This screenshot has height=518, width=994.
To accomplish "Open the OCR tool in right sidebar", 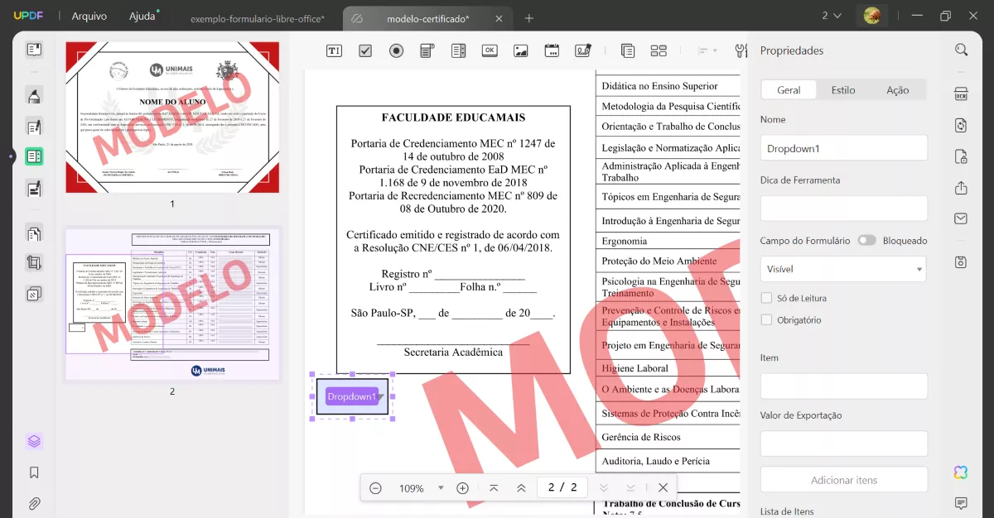I will (959, 94).
